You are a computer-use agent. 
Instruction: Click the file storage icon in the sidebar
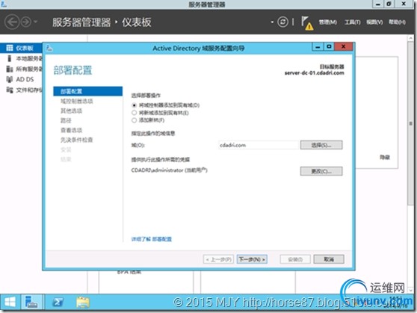tap(10, 90)
